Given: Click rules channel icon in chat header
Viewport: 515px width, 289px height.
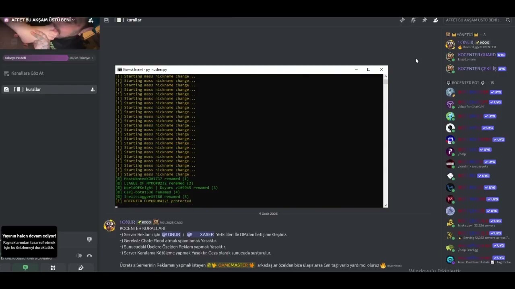Looking at the screenshot, I should pos(106,20).
